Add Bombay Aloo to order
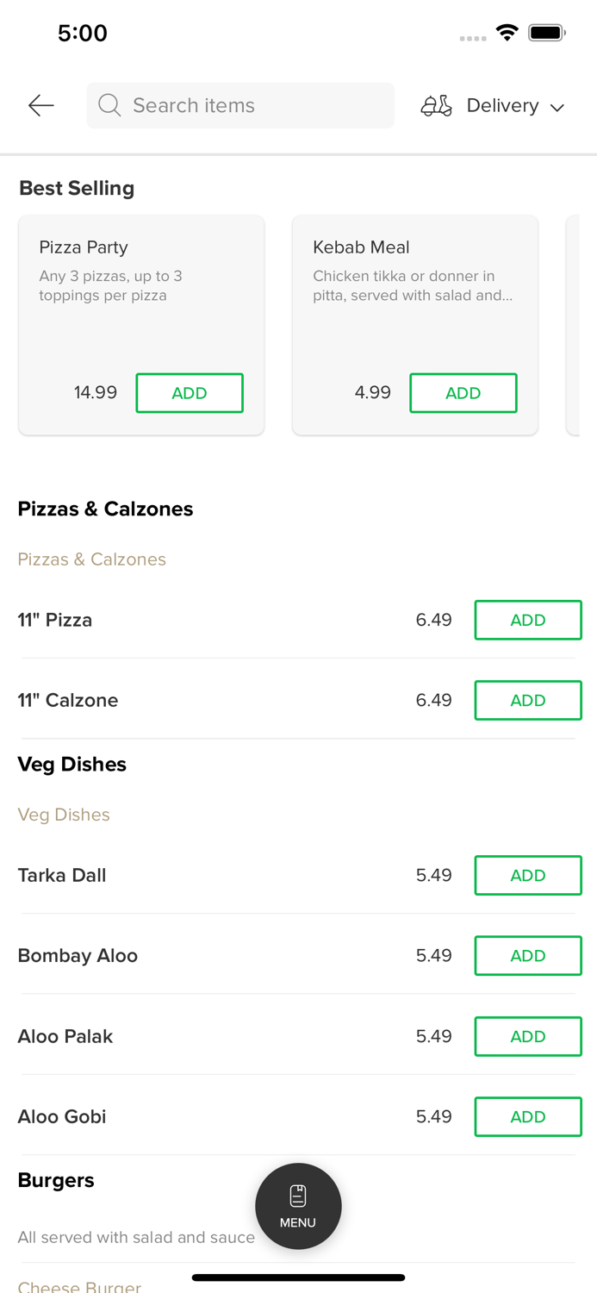597x1293 pixels. [x=528, y=955]
